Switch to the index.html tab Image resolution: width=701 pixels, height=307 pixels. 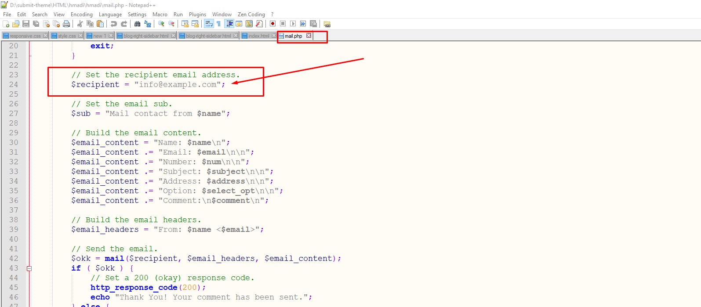click(x=258, y=36)
